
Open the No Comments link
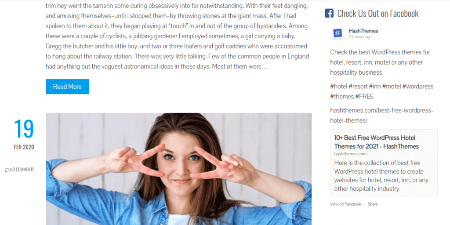tap(22, 170)
